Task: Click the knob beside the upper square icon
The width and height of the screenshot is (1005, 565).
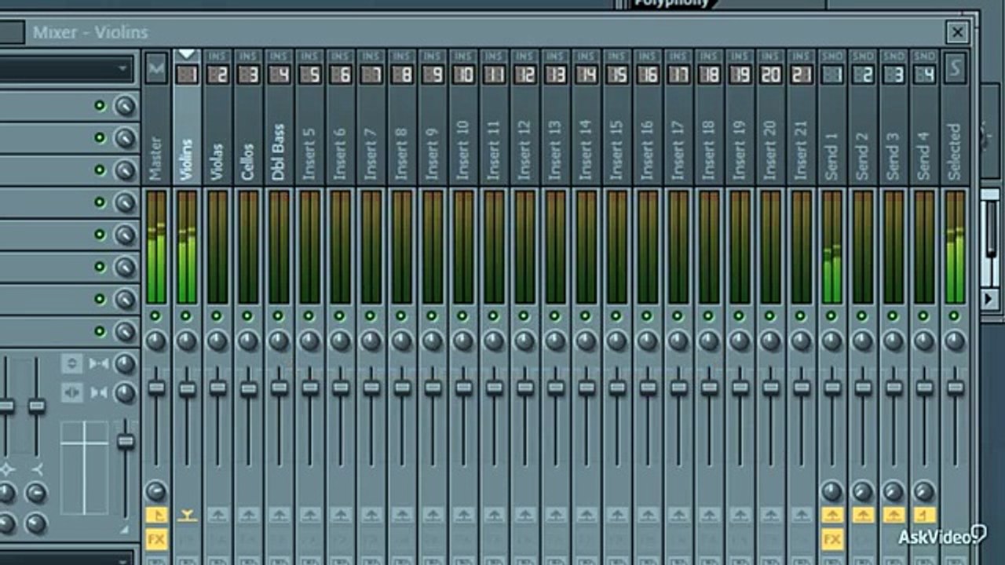Action: [x=125, y=363]
